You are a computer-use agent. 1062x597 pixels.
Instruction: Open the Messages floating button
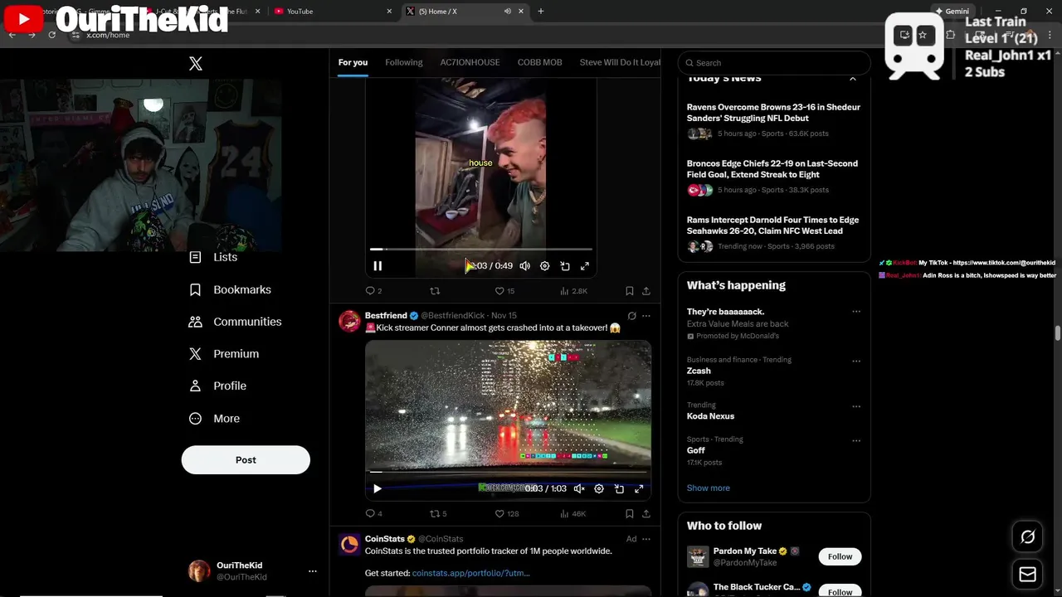point(1027,574)
